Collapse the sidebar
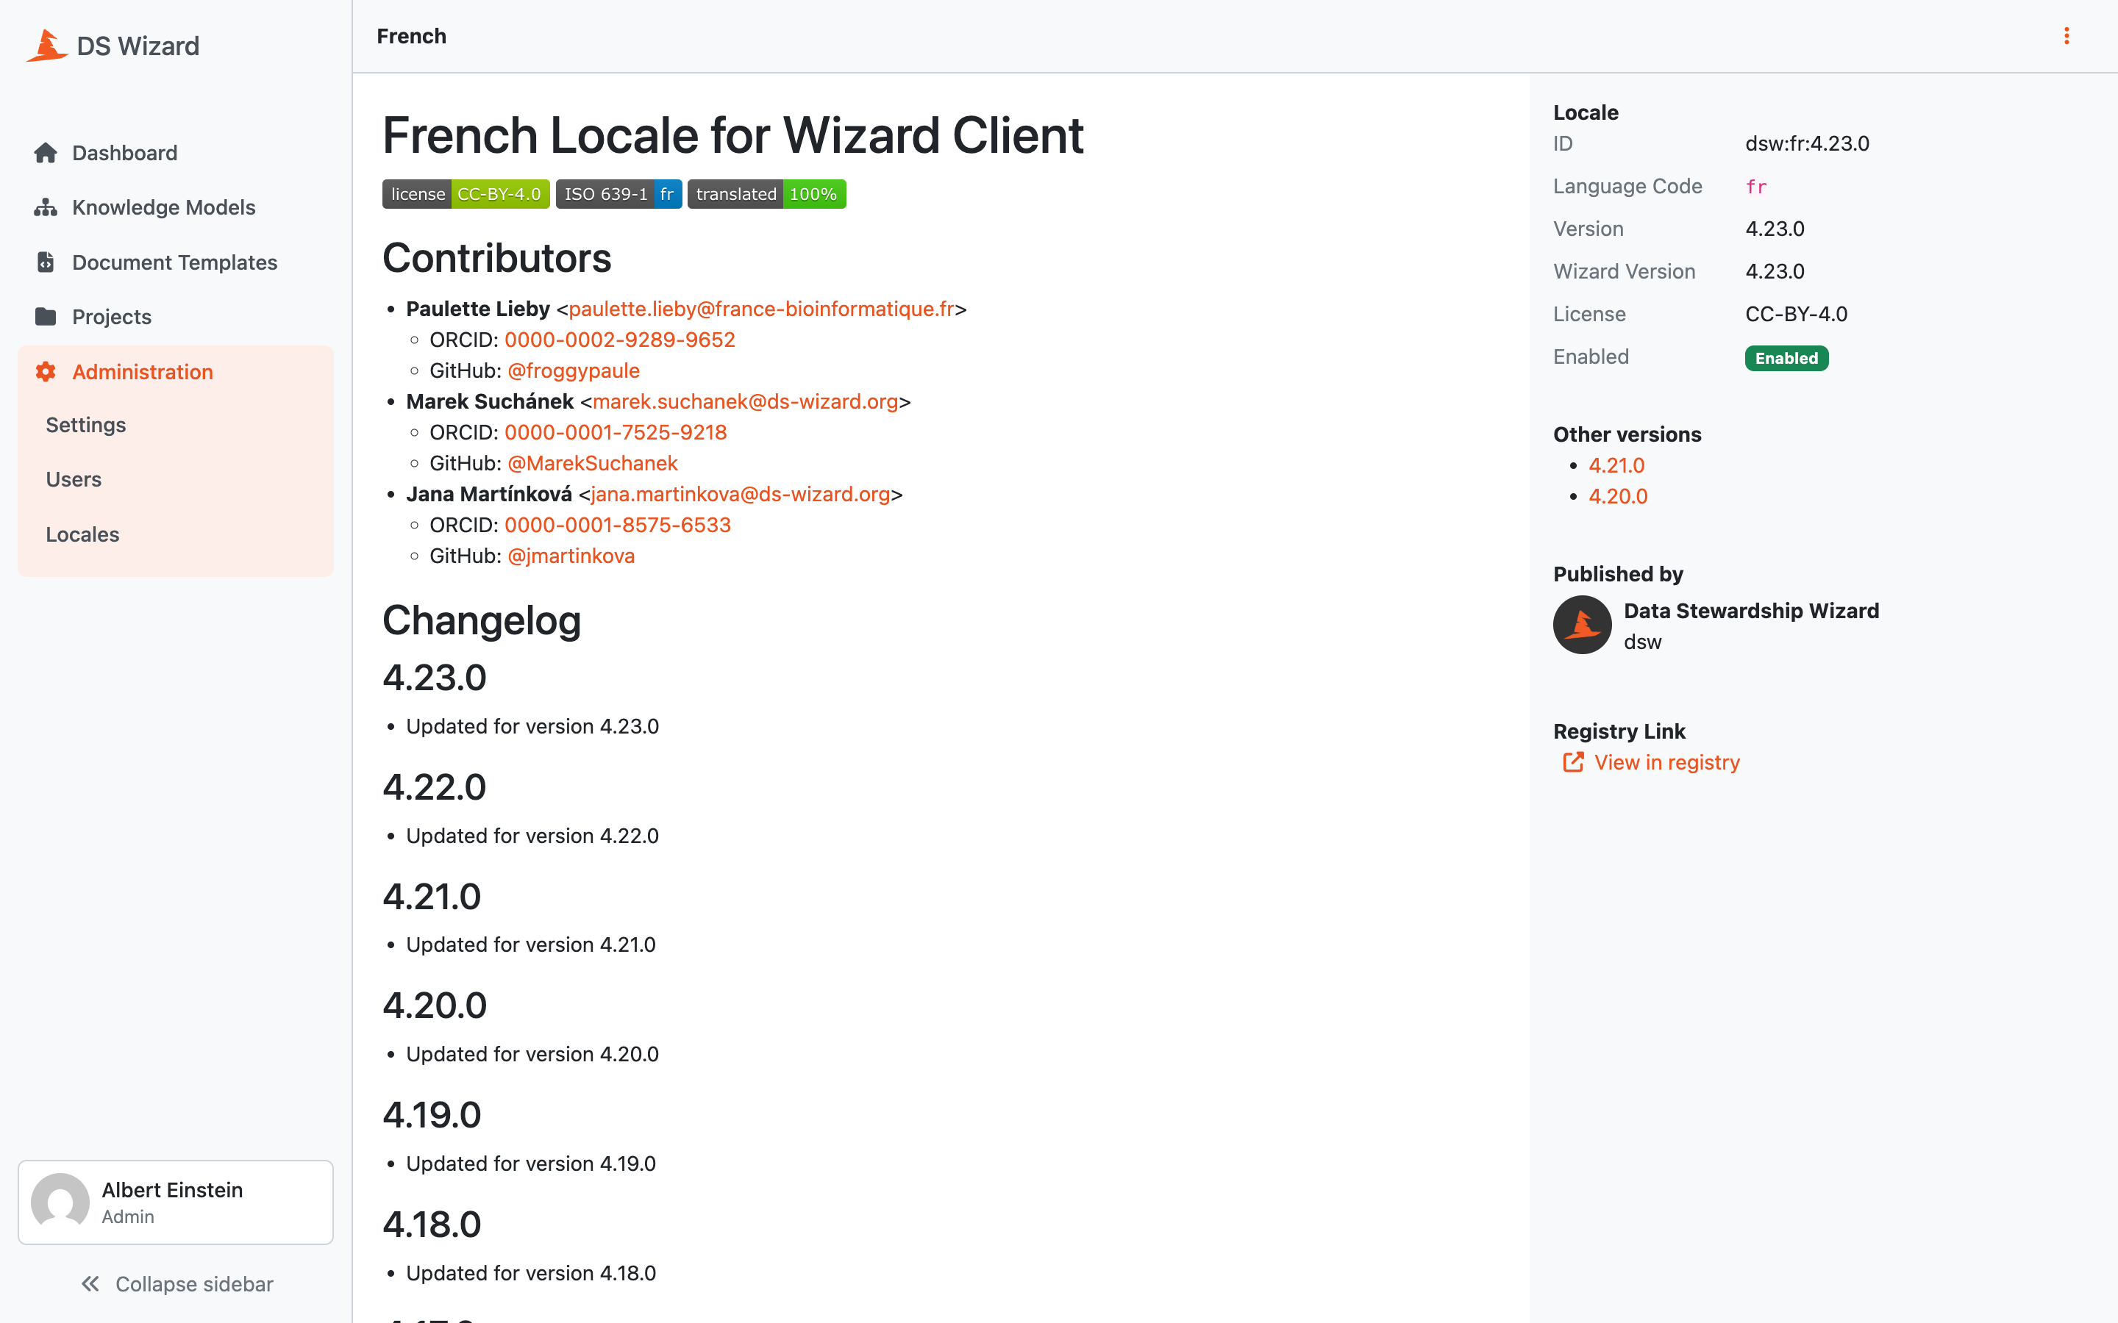Screen dimensions: 2118x1323 tap(176, 1283)
